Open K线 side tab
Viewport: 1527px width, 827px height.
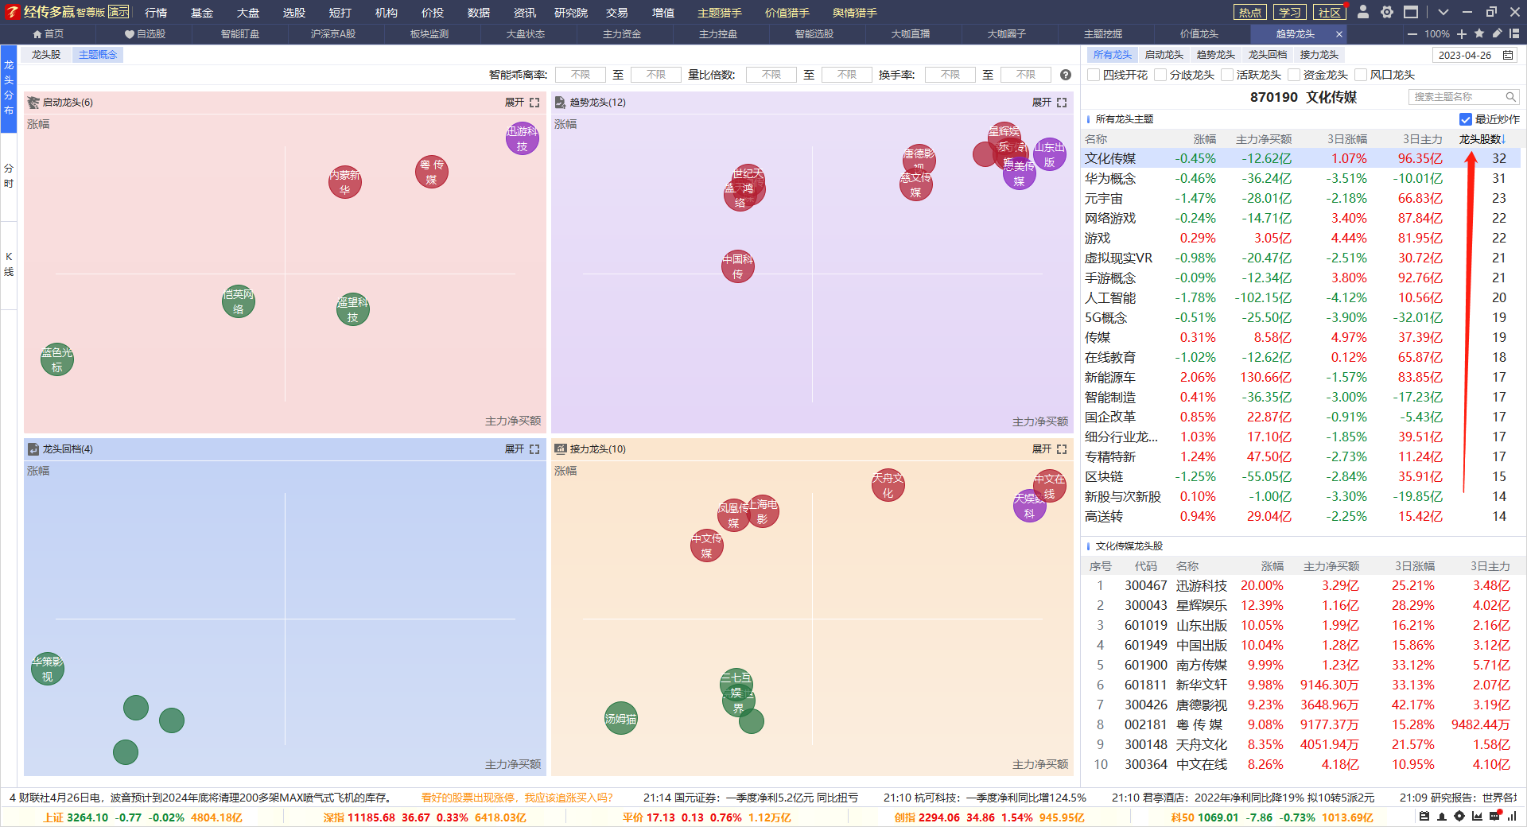tap(9, 264)
